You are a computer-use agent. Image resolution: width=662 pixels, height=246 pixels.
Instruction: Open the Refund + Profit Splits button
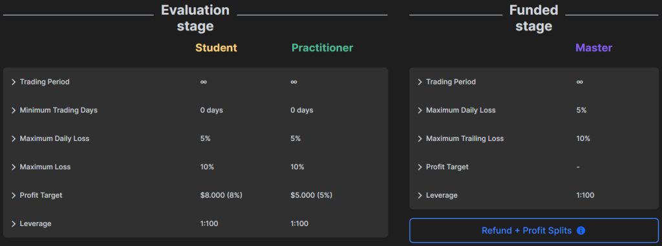[533, 231]
